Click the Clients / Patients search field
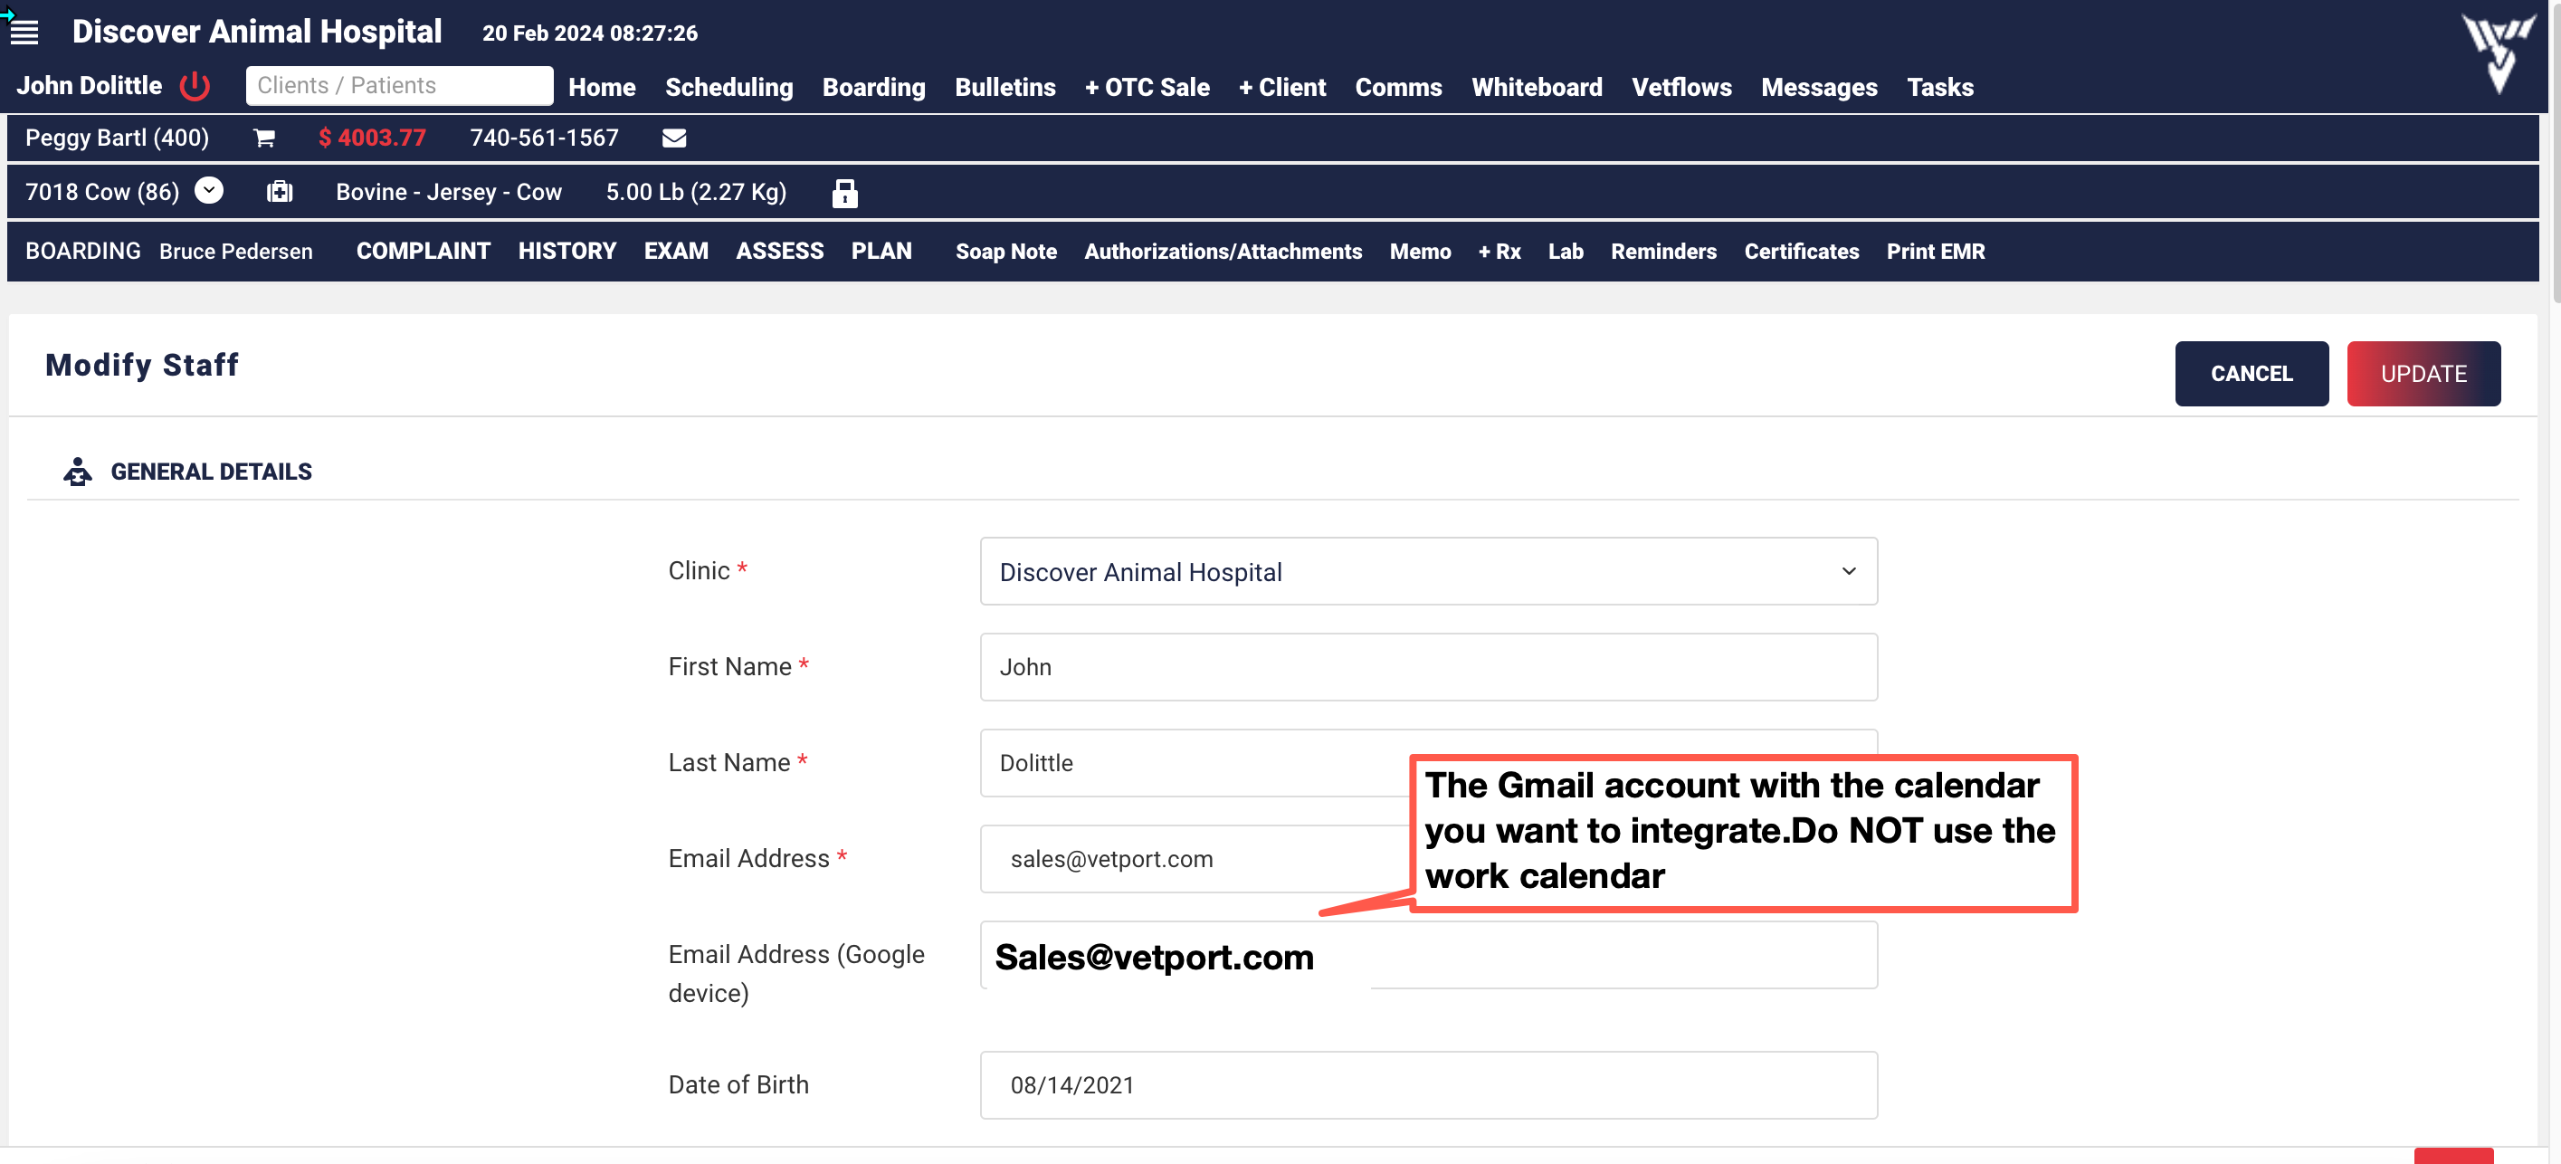The image size is (2561, 1164). tap(399, 85)
